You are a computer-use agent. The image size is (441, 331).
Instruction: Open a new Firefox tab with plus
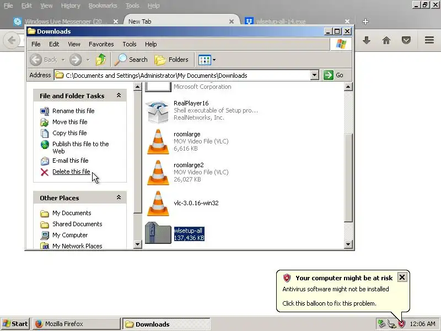(x=365, y=22)
